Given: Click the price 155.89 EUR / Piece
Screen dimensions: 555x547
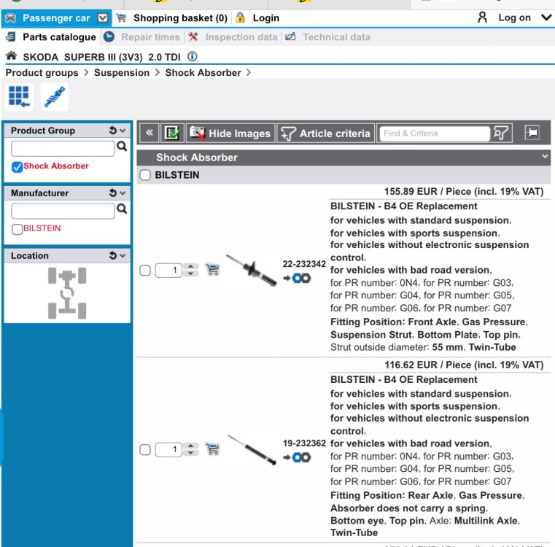Looking at the screenshot, I should coord(464,192).
